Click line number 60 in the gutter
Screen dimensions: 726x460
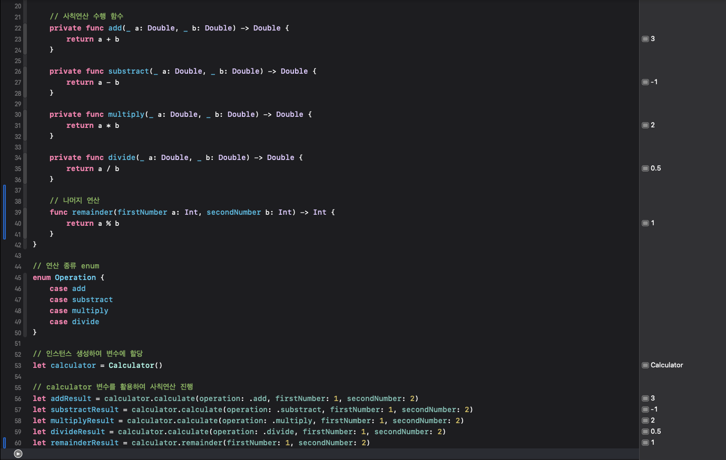click(x=18, y=443)
